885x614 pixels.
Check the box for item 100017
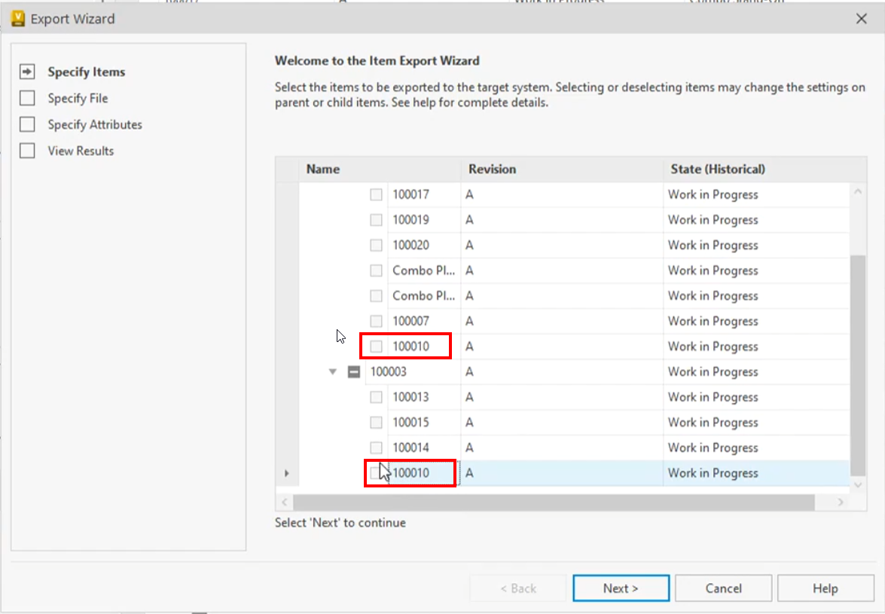tap(375, 194)
